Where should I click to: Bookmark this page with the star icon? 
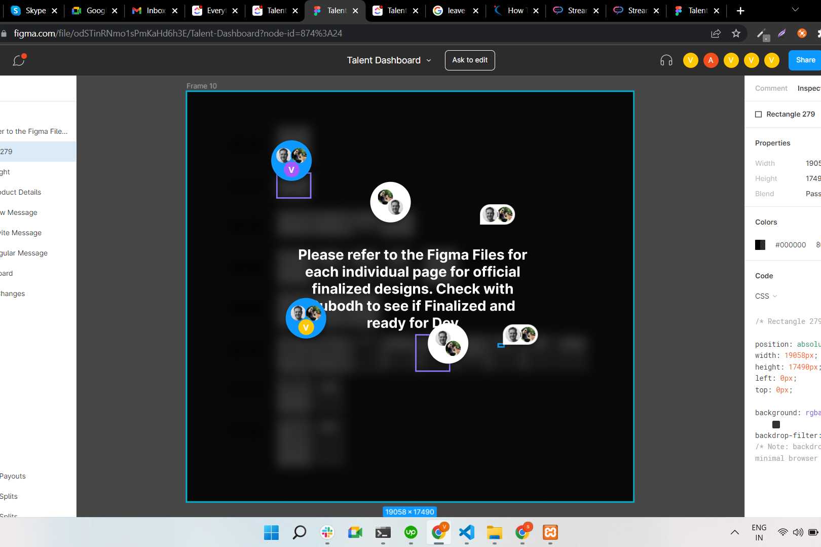(x=736, y=33)
